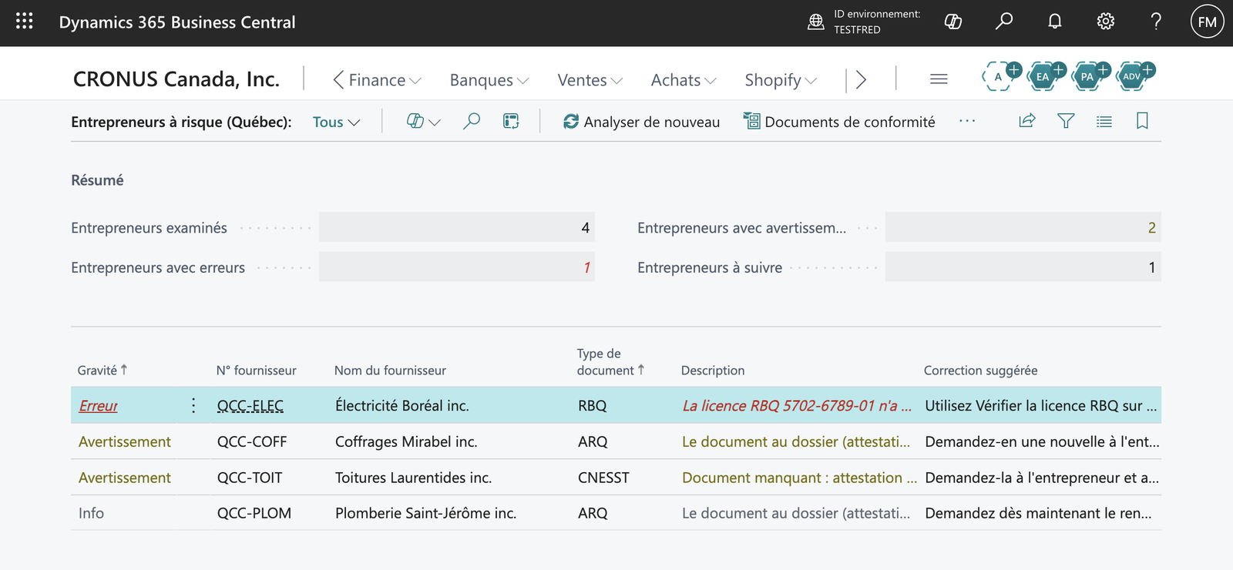Image resolution: width=1233 pixels, height=570 pixels.
Task: Sort by Gravité column header
Action: (102, 370)
